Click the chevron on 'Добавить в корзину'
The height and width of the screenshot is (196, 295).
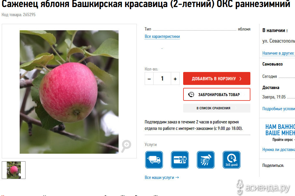tap(240, 79)
